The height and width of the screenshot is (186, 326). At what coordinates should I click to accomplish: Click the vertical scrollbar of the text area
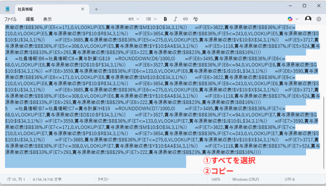coord(324,127)
